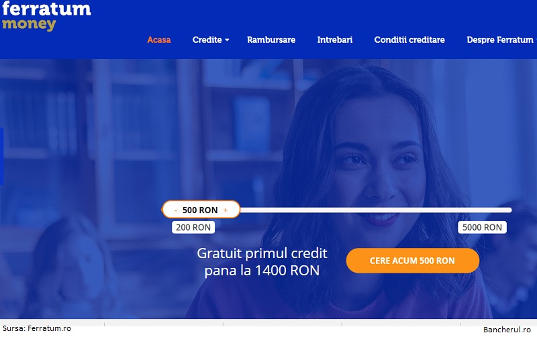Increase loan amount with plus sign
Screen dimensions: 537x337
click(226, 210)
